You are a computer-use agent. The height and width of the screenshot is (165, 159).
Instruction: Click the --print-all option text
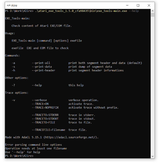tap(41, 63)
